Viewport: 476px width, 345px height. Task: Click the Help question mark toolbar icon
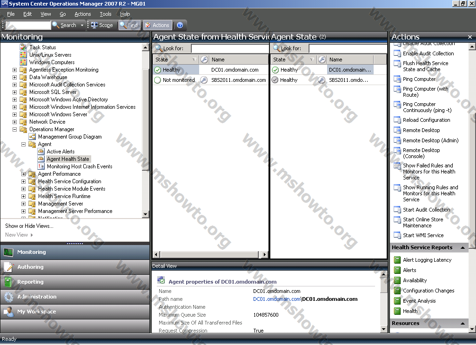(180, 25)
